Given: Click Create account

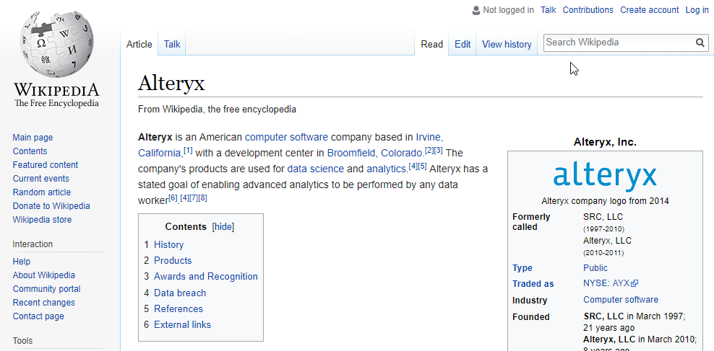Looking at the screenshot, I should tap(650, 10).
